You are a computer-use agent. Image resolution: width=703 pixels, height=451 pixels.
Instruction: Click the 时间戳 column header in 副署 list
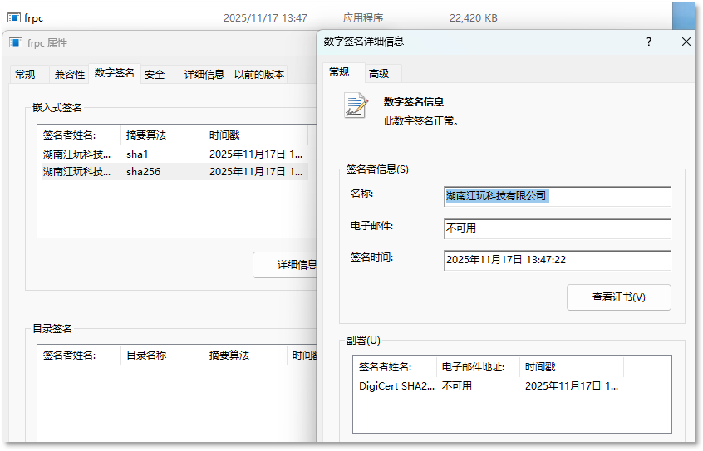click(572, 367)
